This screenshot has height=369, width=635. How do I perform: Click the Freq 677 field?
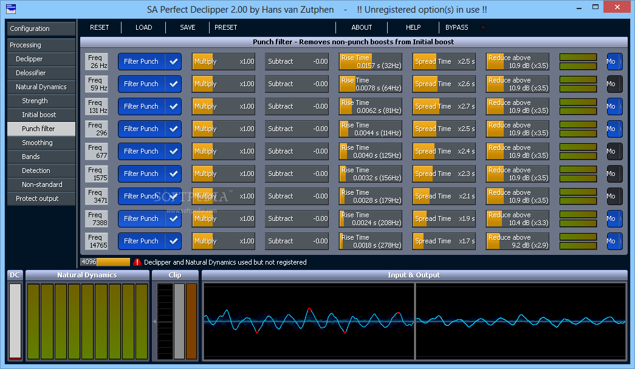[x=97, y=151]
